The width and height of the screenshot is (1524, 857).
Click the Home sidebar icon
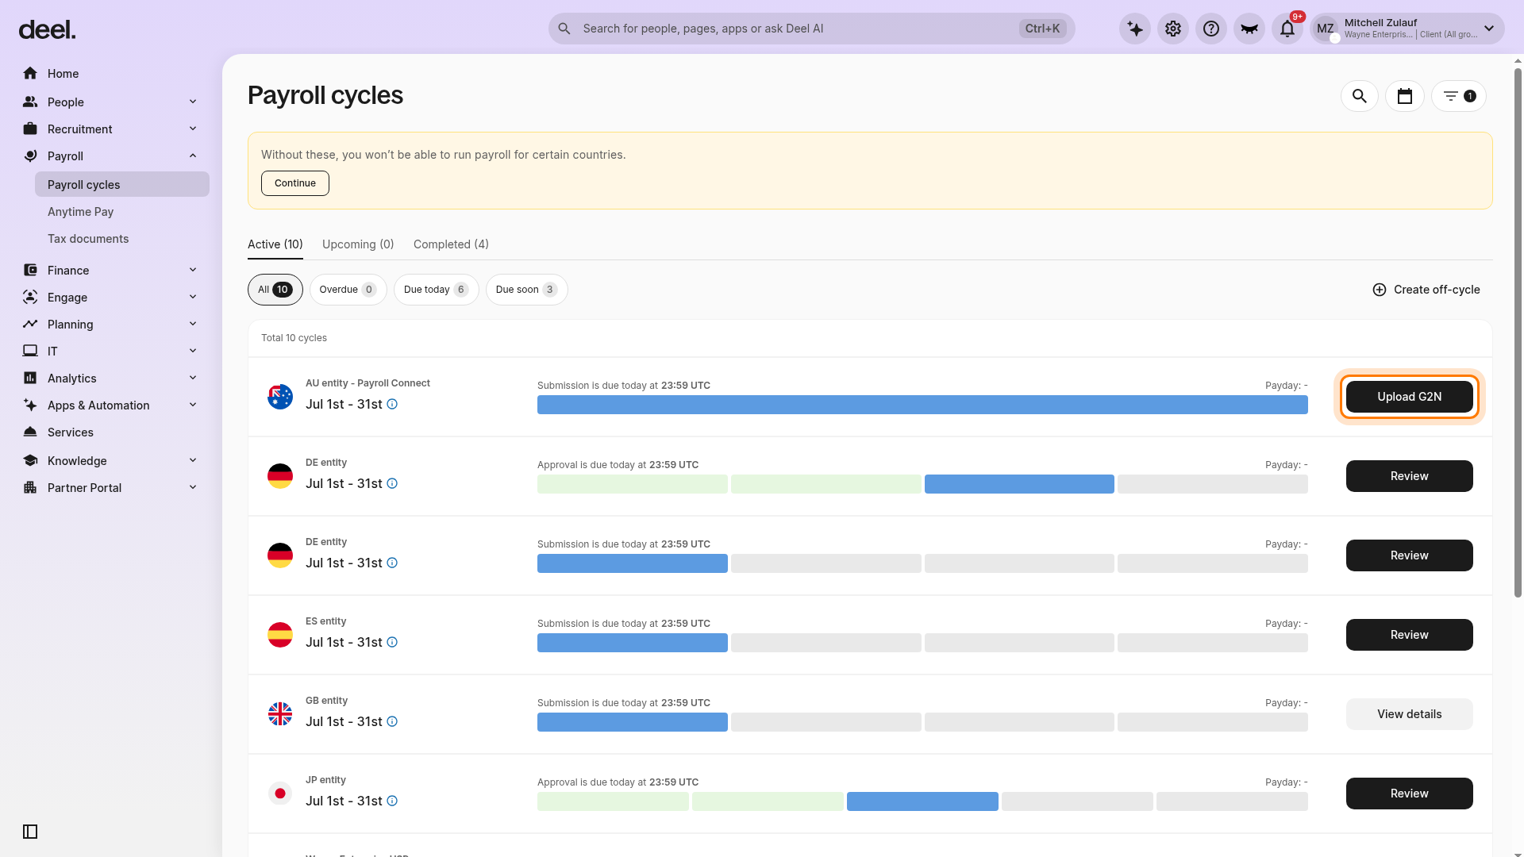(30, 74)
